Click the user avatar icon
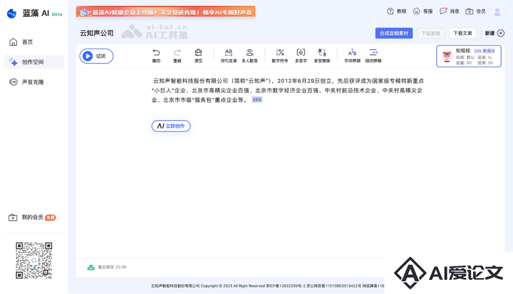Screen dimensions: 513x294 498,12
